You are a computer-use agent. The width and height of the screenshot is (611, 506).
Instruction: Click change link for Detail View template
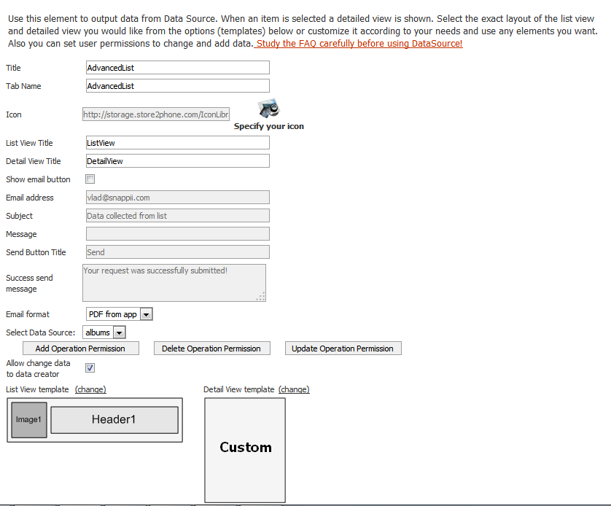tap(294, 389)
